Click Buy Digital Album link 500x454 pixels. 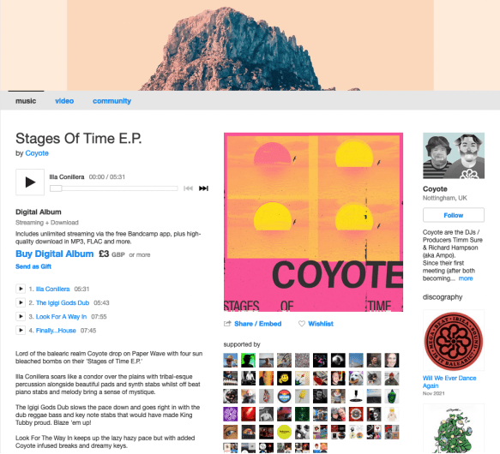click(x=55, y=254)
